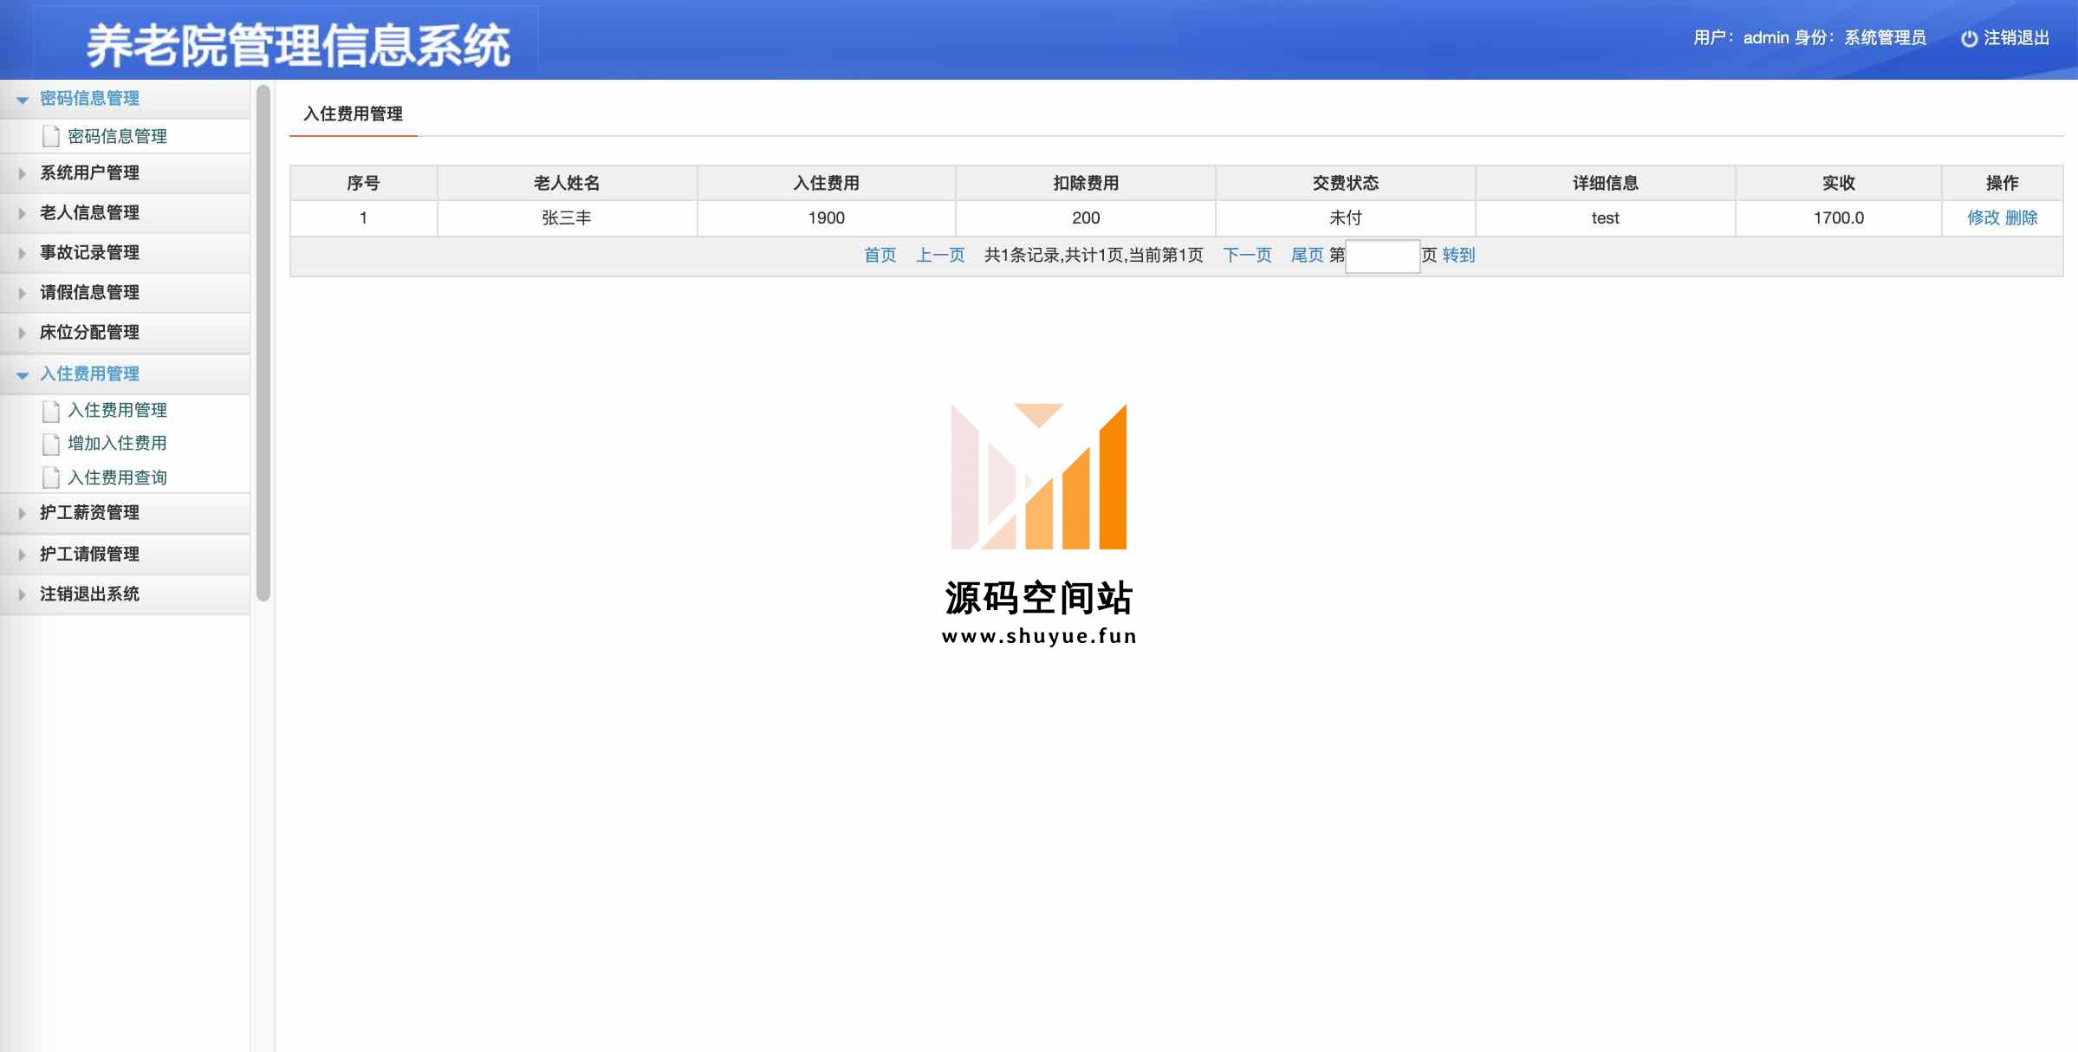Click the 1900 入住费用 cell
This screenshot has height=1052, width=2078.
click(x=827, y=218)
